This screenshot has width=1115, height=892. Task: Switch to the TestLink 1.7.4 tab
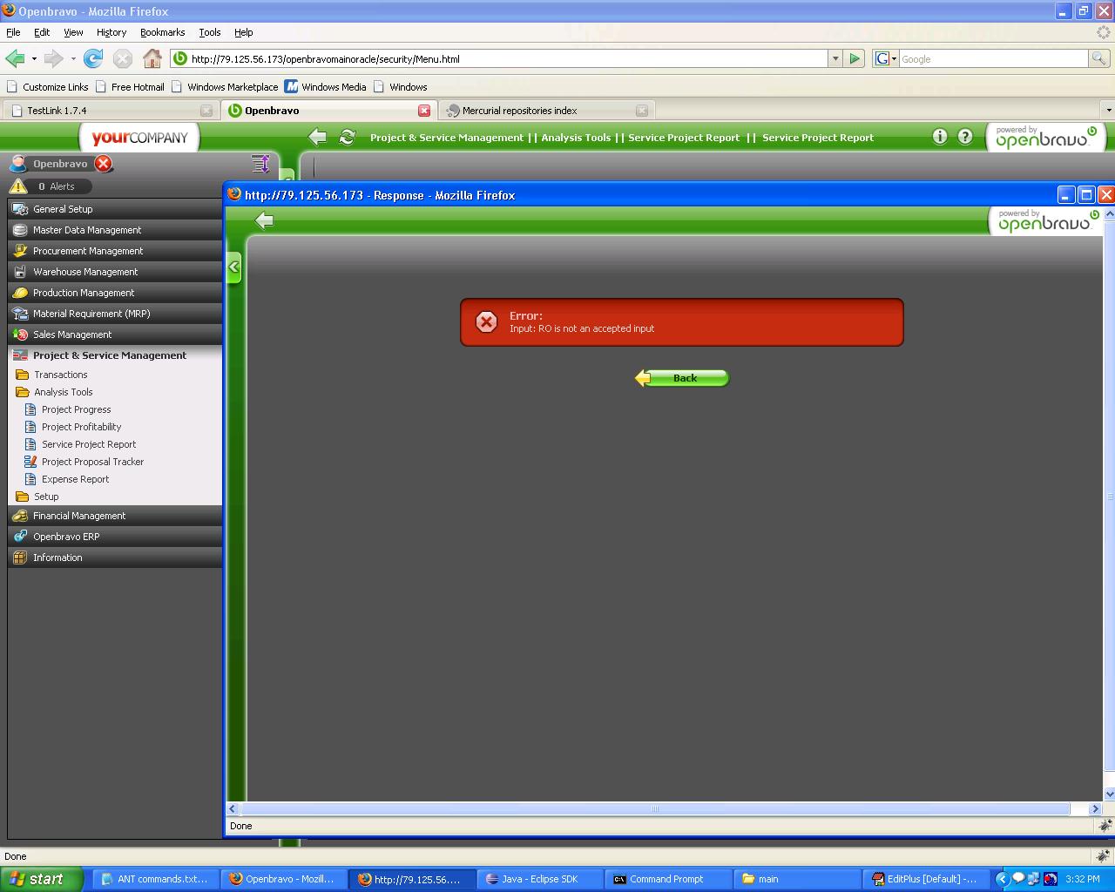pyautogui.click(x=110, y=111)
